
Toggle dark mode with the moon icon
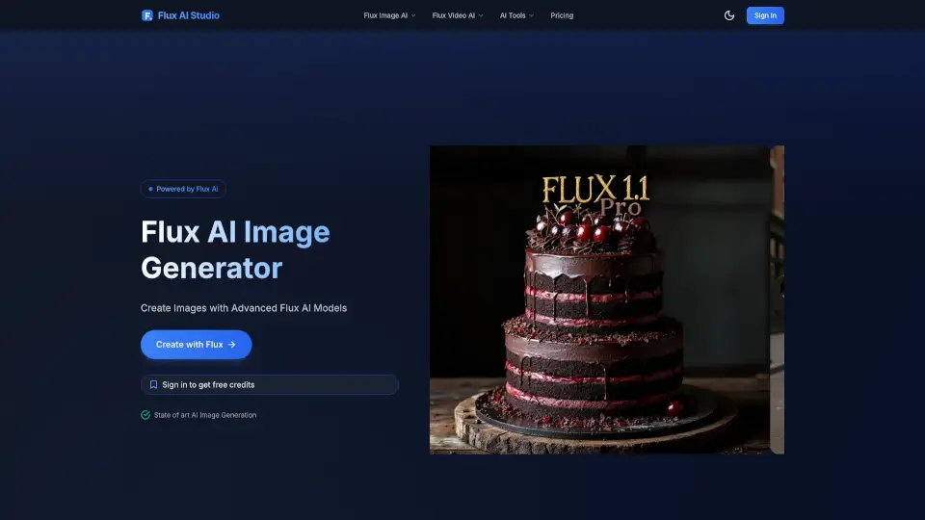click(x=729, y=15)
